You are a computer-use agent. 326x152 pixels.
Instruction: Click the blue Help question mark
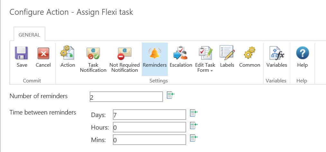pos(302,53)
